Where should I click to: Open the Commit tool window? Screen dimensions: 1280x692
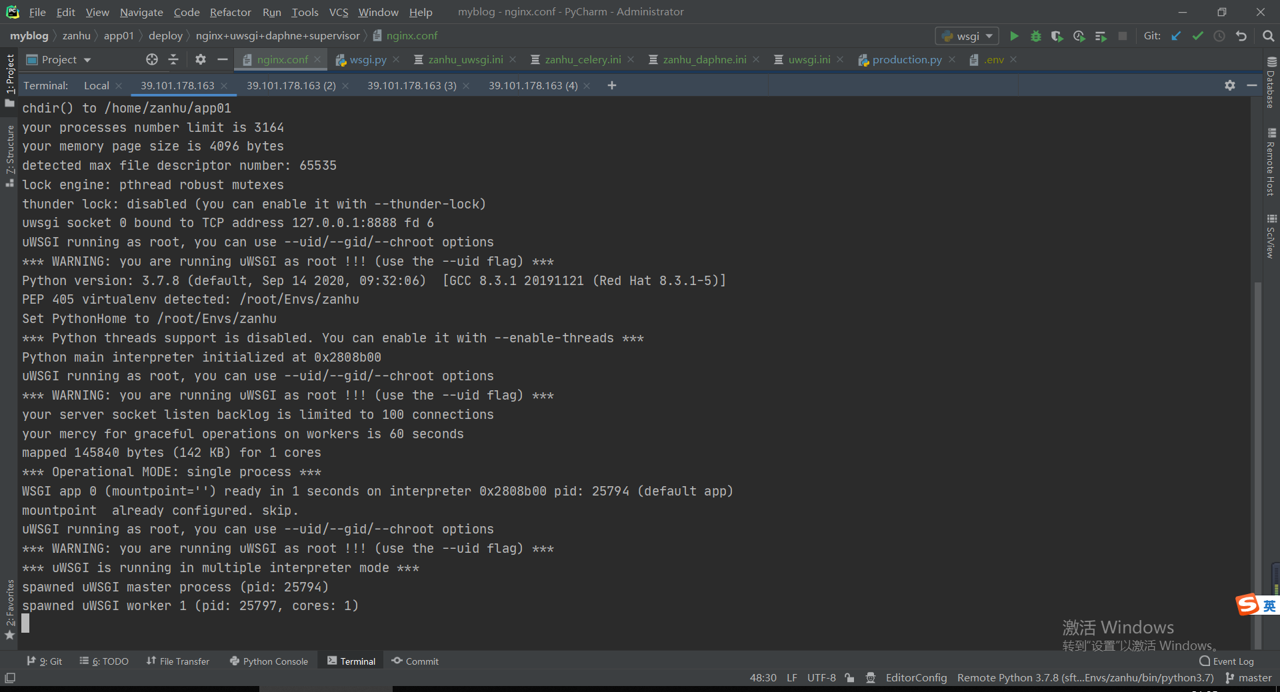click(x=415, y=661)
